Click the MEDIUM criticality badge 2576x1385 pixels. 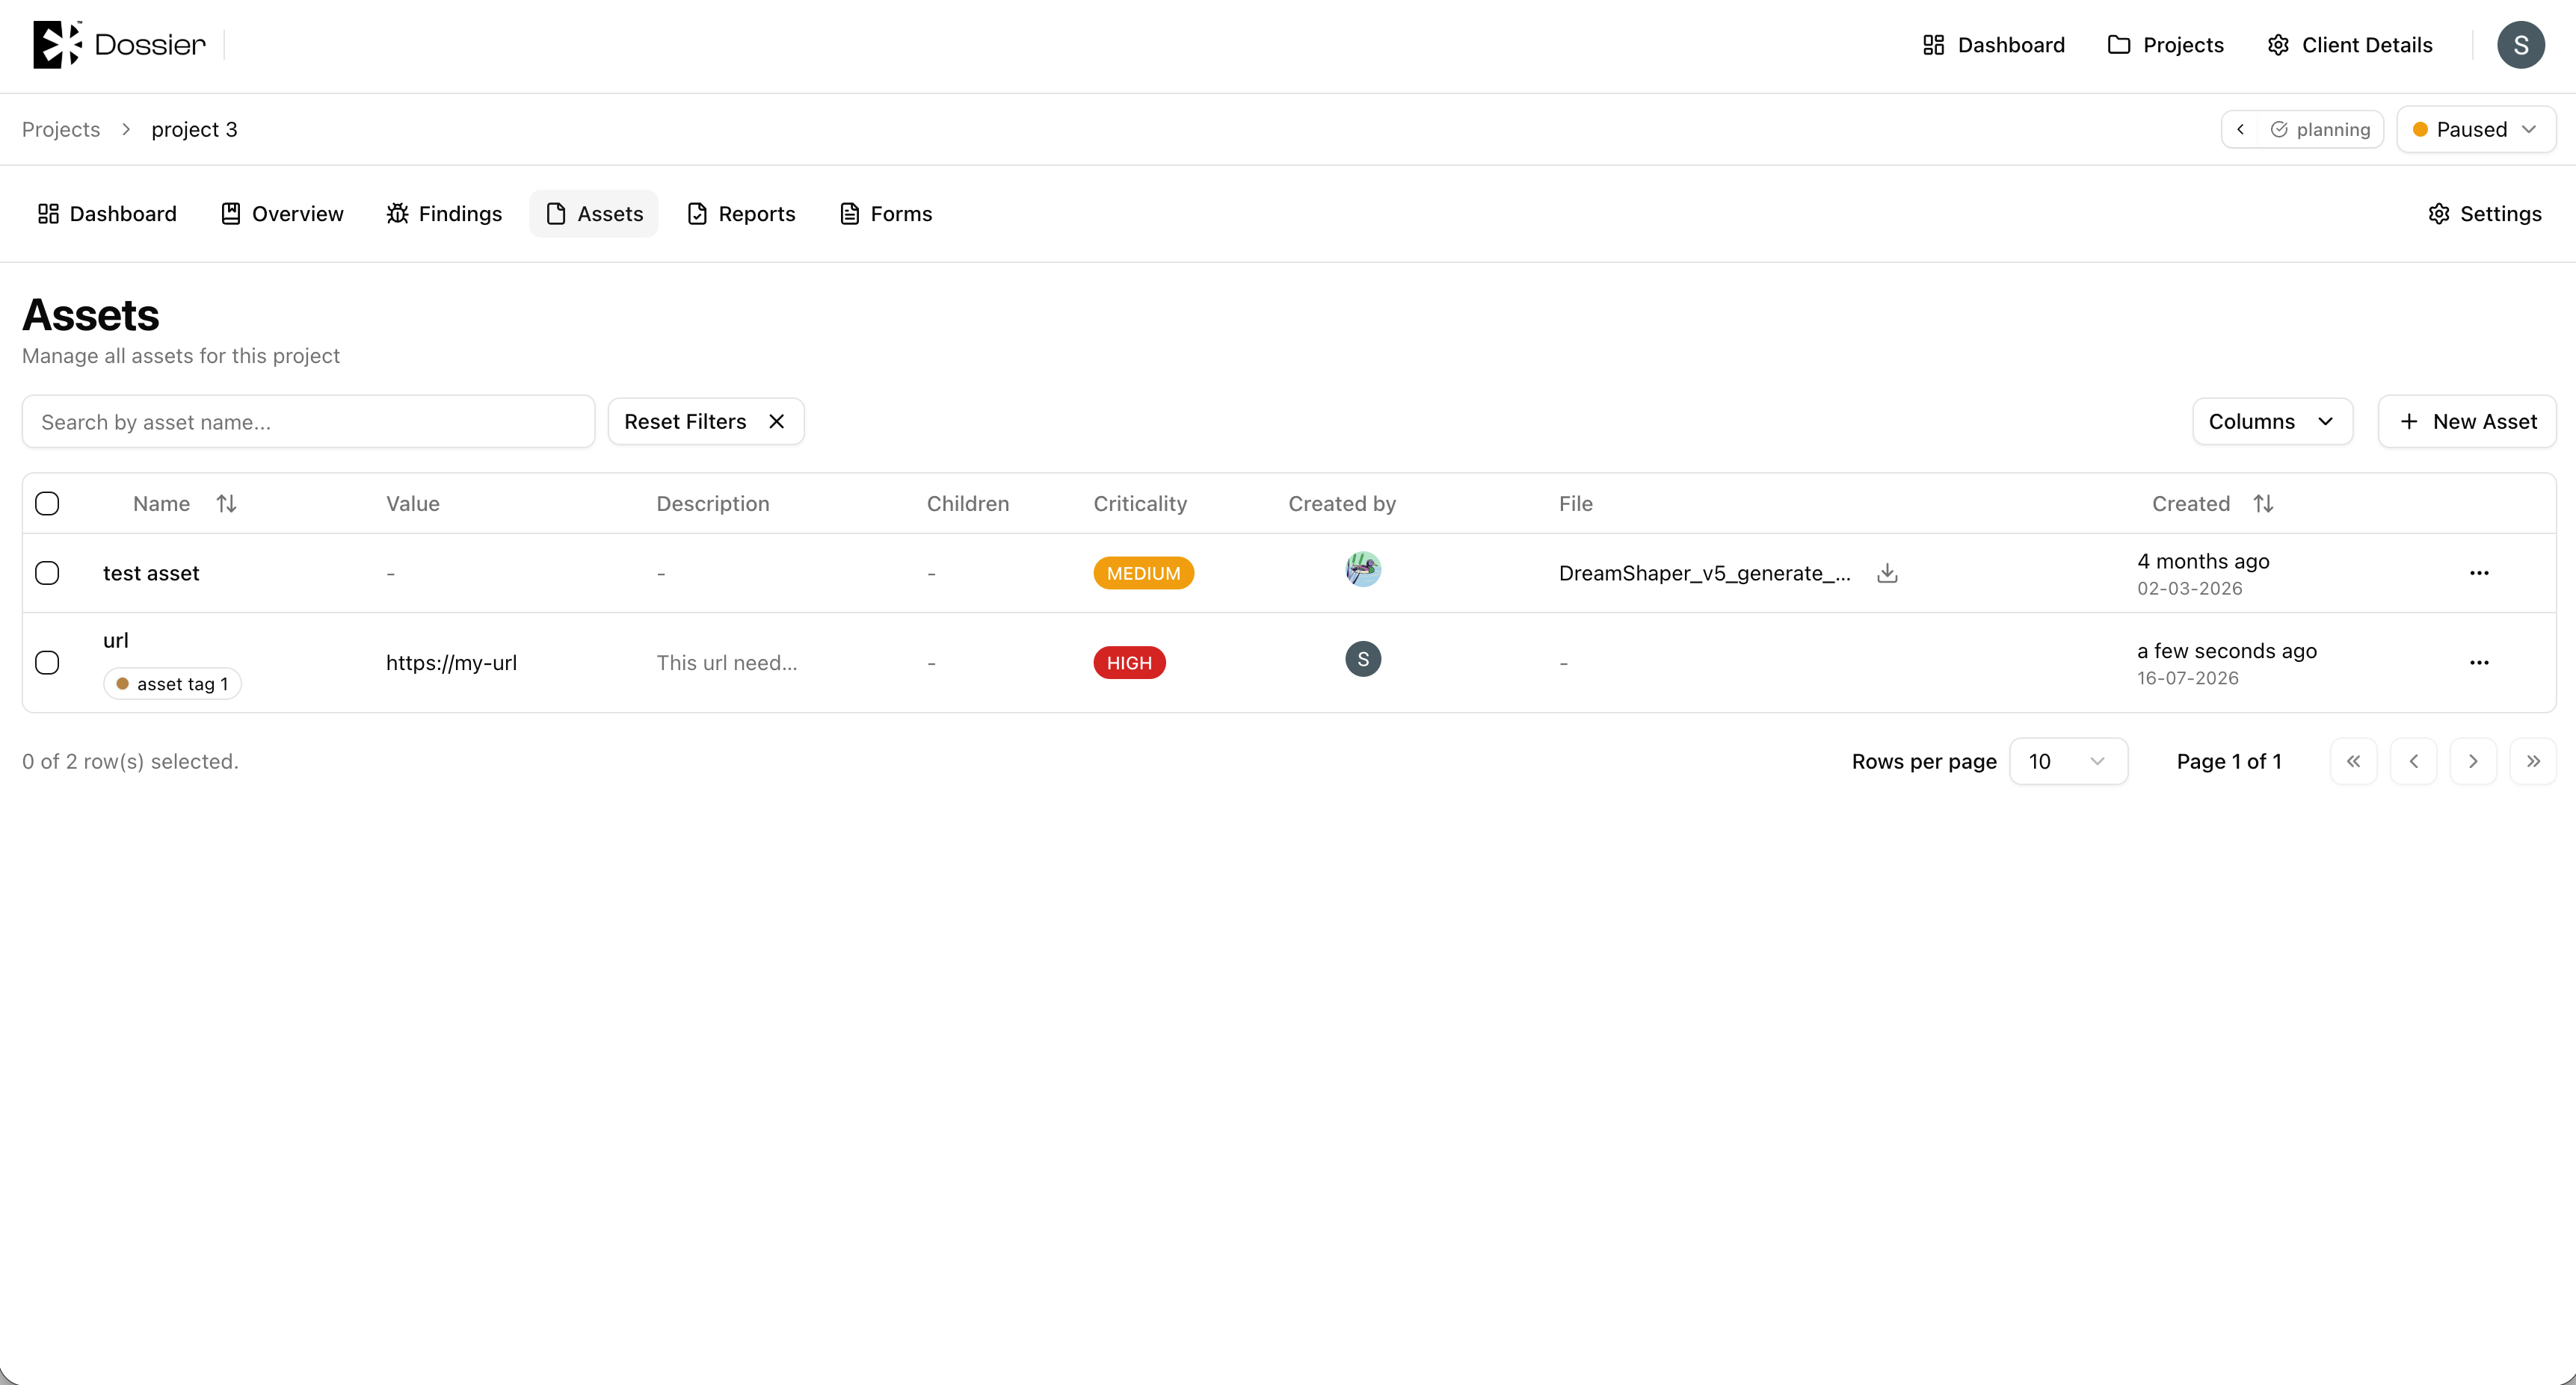point(1143,572)
